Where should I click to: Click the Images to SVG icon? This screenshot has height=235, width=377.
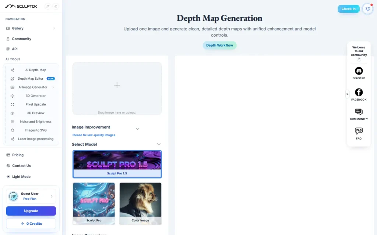click(13, 130)
